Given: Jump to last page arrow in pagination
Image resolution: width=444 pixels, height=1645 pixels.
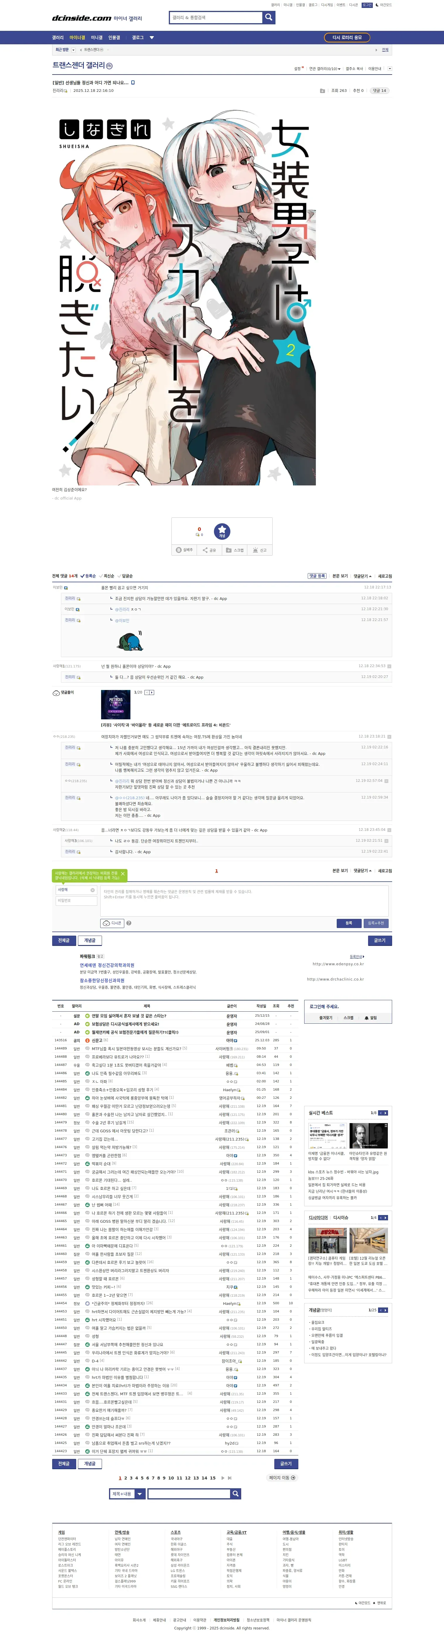Looking at the screenshot, I should pos(230,1478).
